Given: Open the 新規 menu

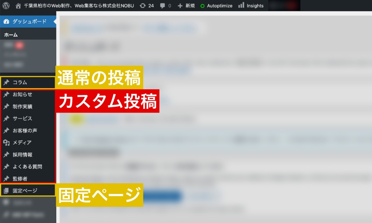Looking at the screenshot, I should pyautogui.click(x=190, y=6).
